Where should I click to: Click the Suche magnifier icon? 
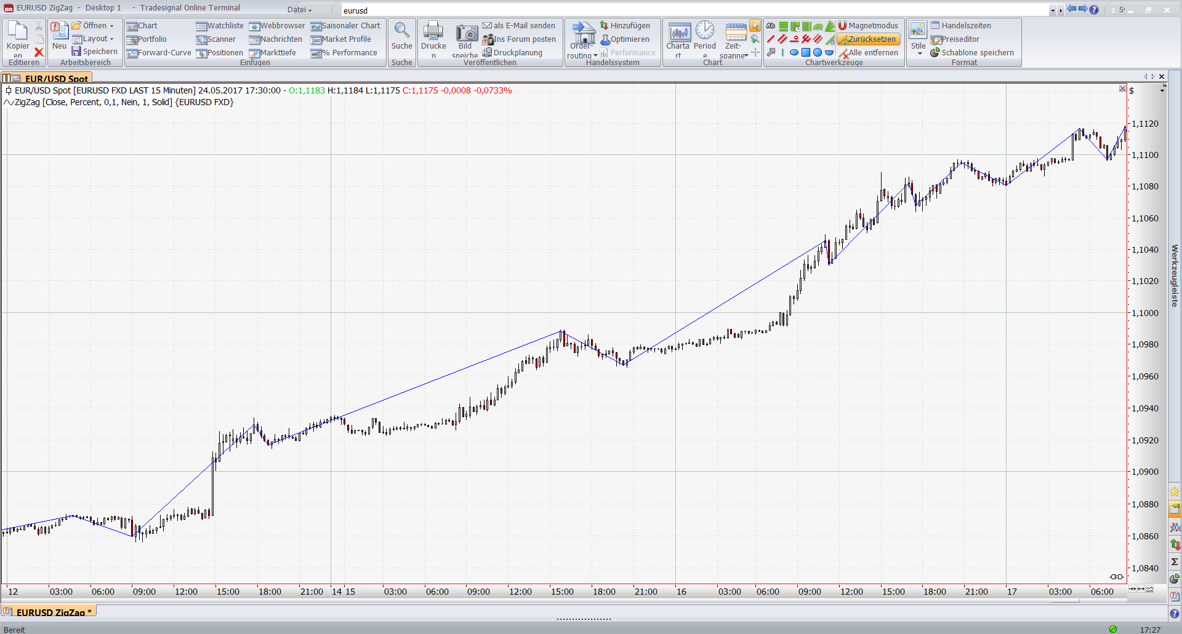[x=401, y=31]
